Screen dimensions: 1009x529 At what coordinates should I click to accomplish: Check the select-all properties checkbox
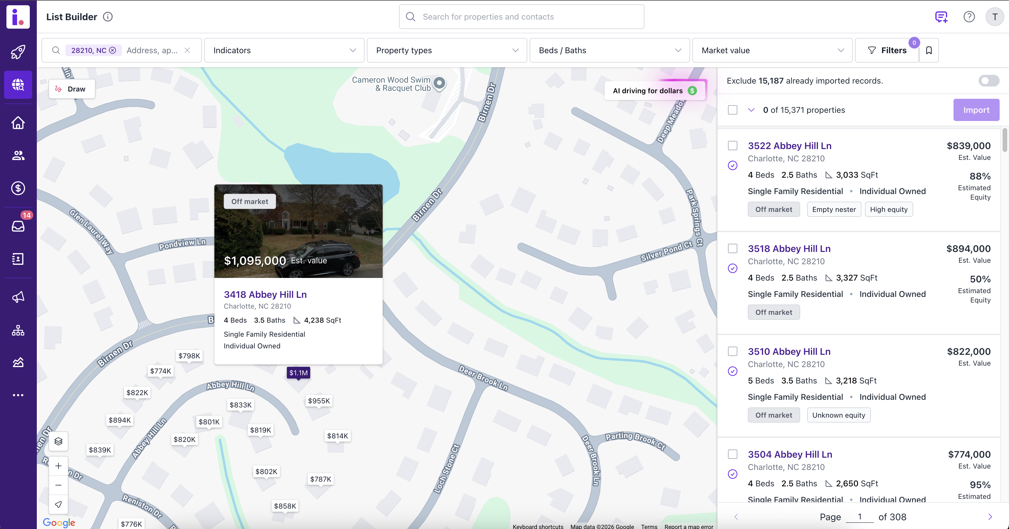732,110
